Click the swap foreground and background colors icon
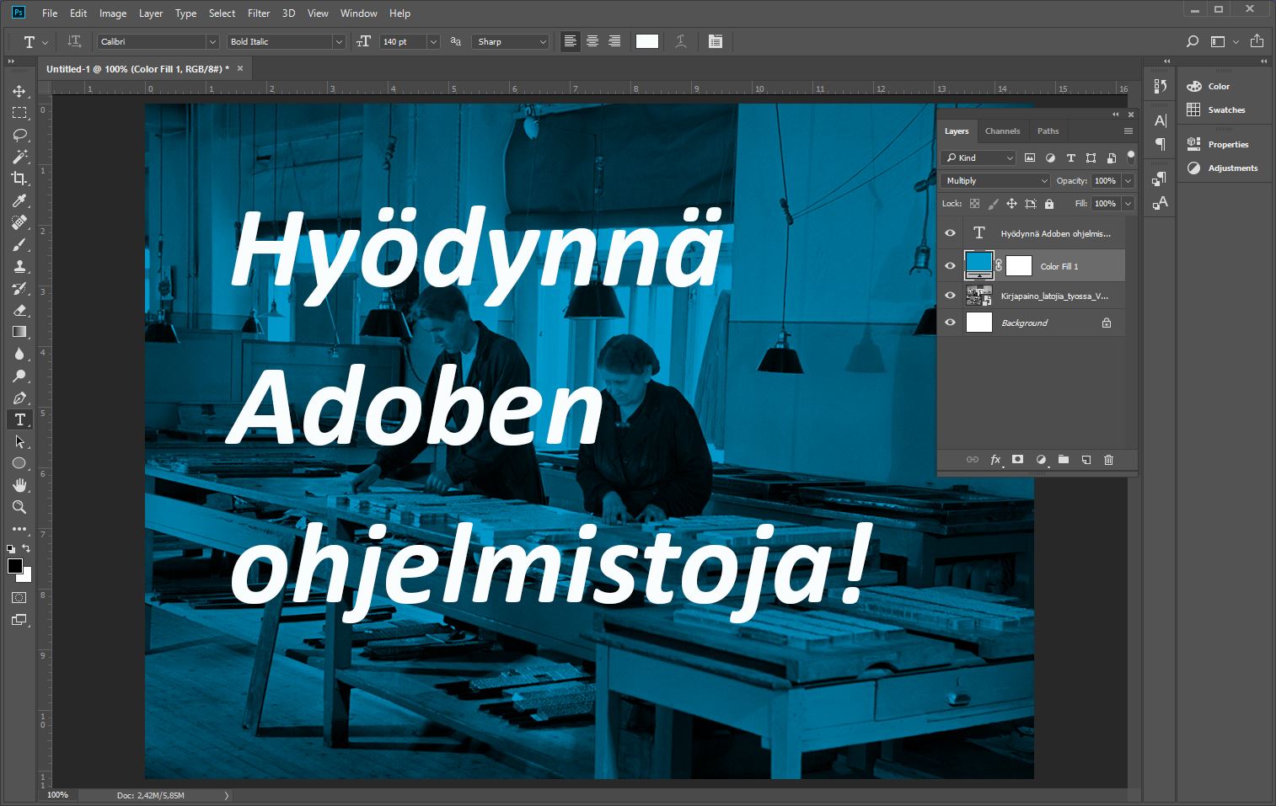Image resolution: width=1276 pixels, height=806 pixels. tap(27, 548)
